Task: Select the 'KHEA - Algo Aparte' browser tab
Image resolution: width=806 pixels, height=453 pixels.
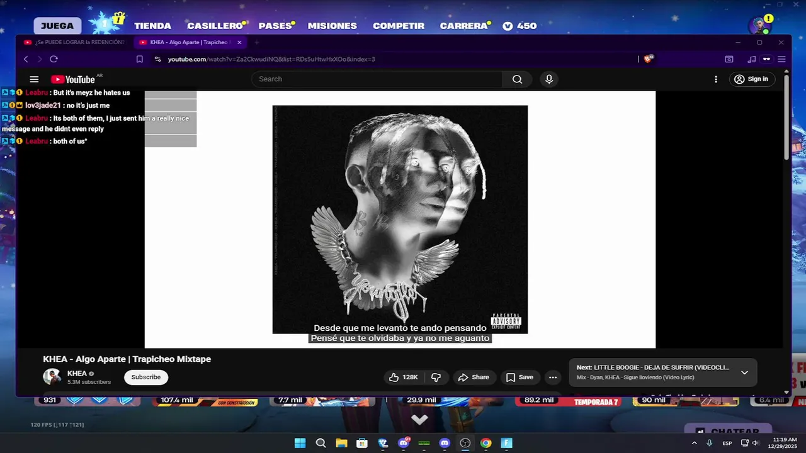Action: point(189,42)
